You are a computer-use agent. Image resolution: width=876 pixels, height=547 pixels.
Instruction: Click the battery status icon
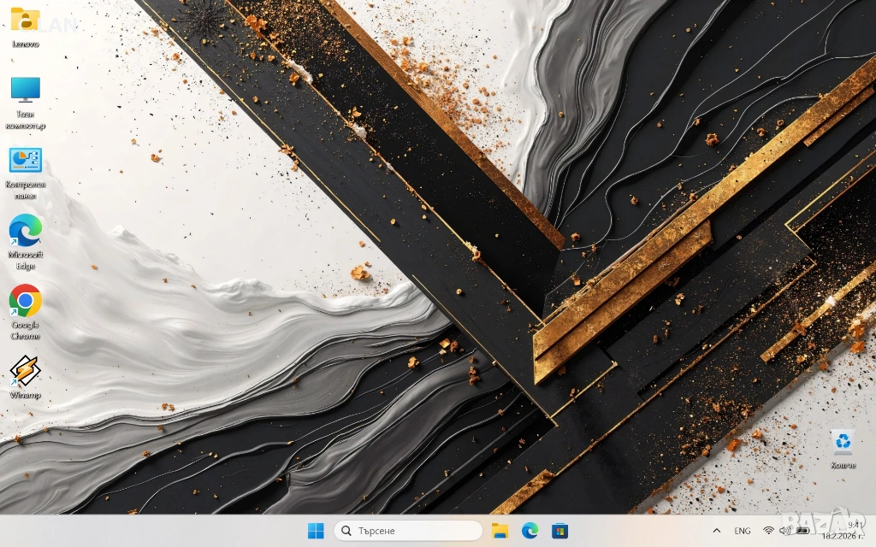[x=803, y=531]
